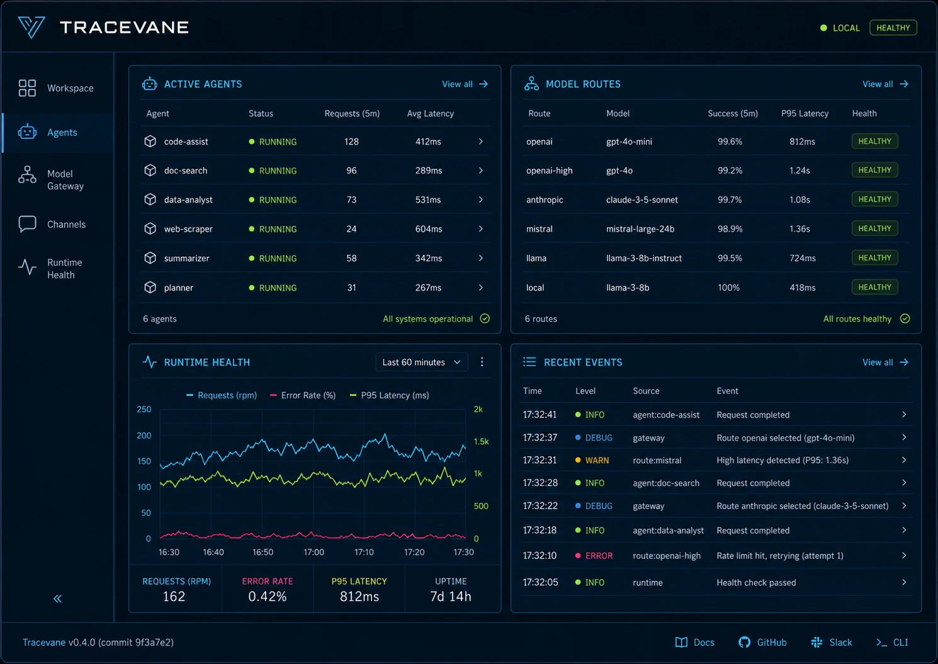Click the REQUESTS (RPM) 162 stat
The image size is (938, 664).
point(176,590)
